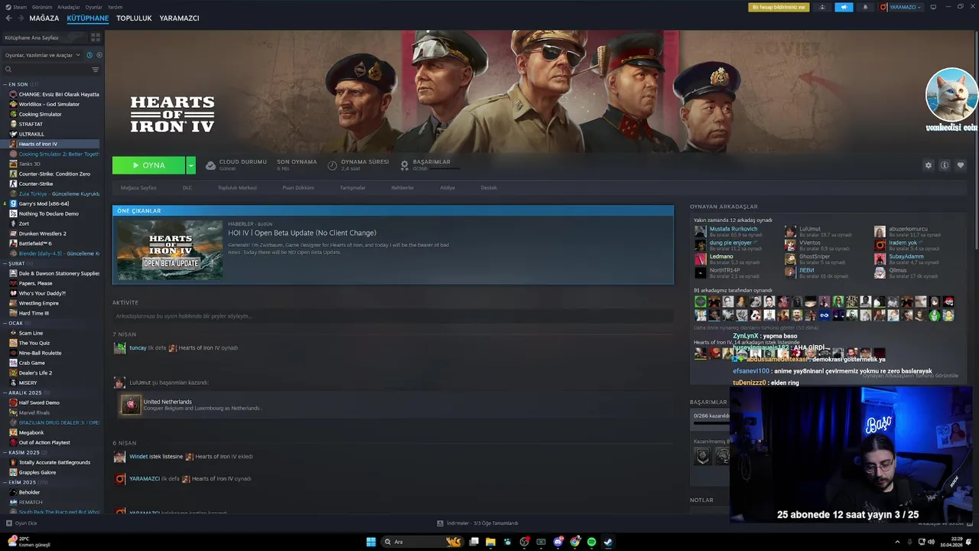
Task: Open Spotify from taskbar
Action: pos(591,542)
